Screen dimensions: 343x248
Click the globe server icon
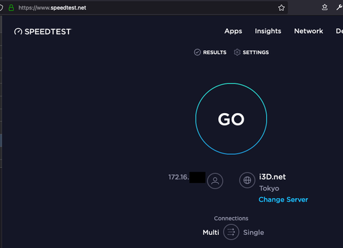[x=247, y=180]
